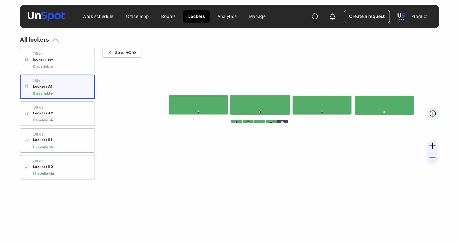Viewport: 459px width, 243px height.
Task: Click the US Space workspace logo
Action: tap(401, 16)
